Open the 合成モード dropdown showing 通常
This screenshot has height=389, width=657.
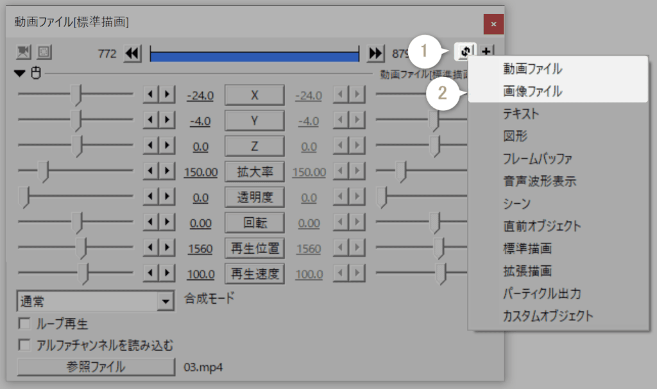[x=166, y=301]
